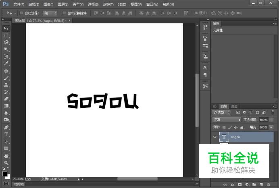Open the status bar info arrow menu
Image resolution: width=279 pixels, height=188 pixels.
click(79, 179)
